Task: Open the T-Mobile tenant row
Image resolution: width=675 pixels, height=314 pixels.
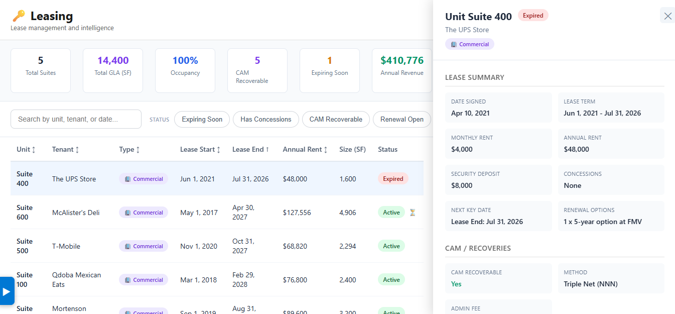Action: pos(217,246)
